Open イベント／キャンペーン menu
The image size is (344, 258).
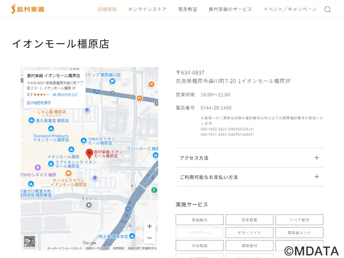[x=290, y=9]
